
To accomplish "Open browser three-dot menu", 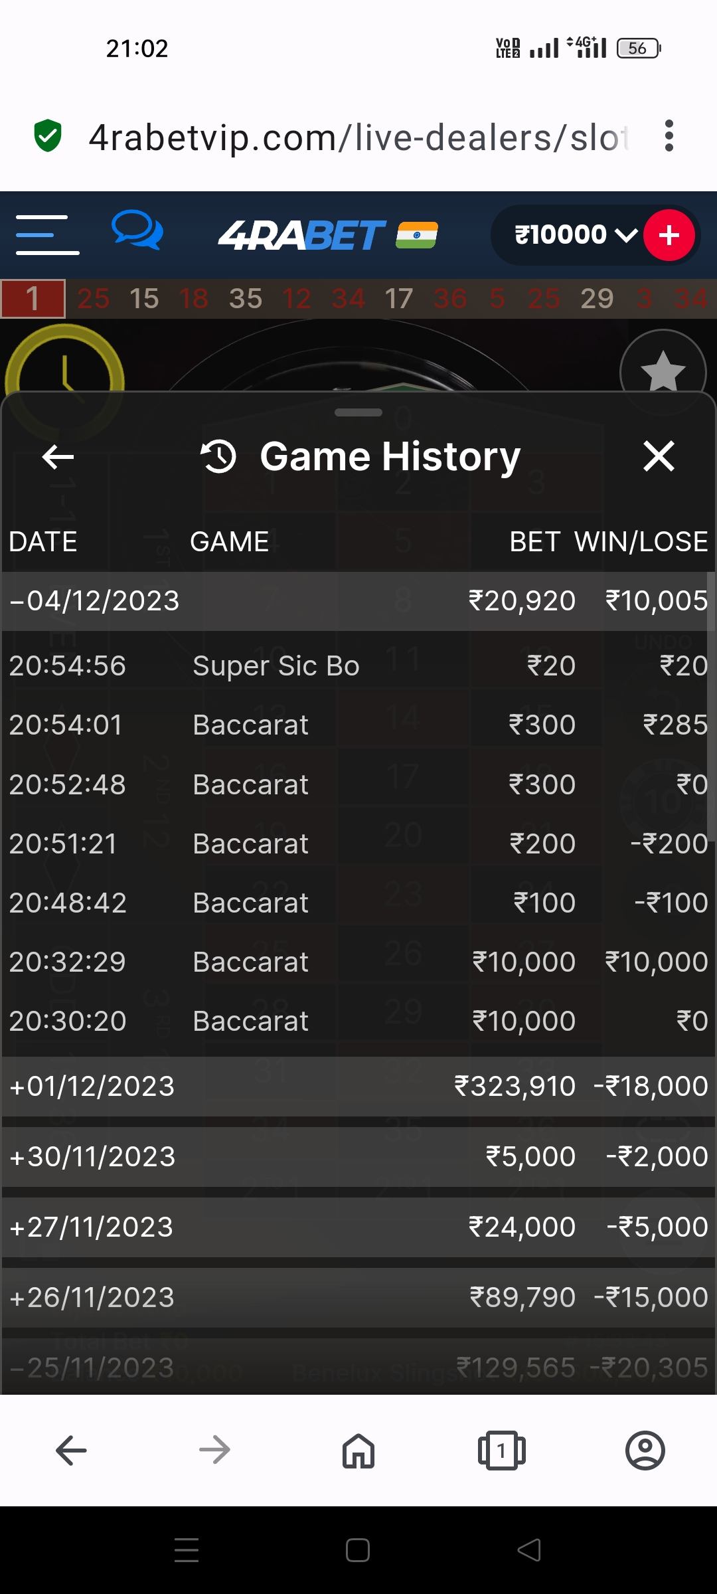I will [x=669, y=136].
